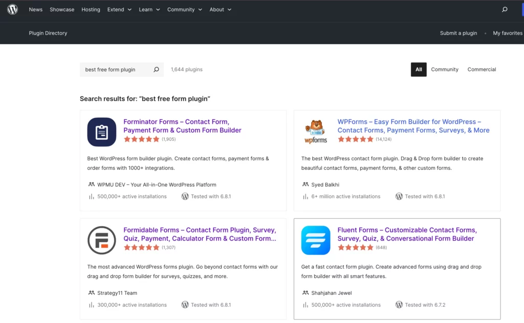Filter results by Community plugins
Screen dimensions: 524x323
pos(445,70)
